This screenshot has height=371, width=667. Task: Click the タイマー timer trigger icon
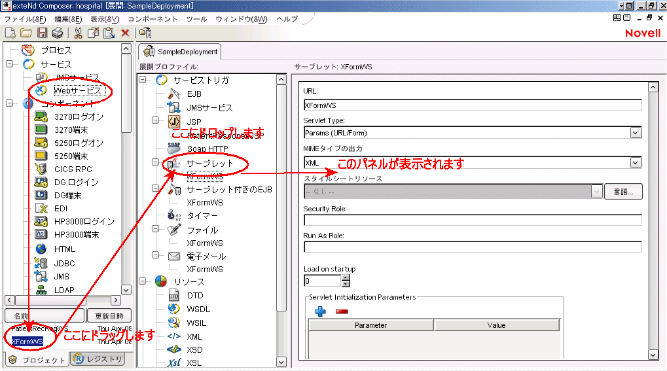(174, 216)
